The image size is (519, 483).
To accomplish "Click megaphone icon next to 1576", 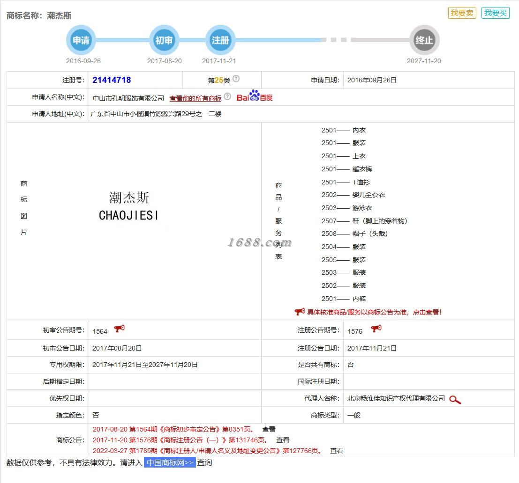I will click(376, 329).
